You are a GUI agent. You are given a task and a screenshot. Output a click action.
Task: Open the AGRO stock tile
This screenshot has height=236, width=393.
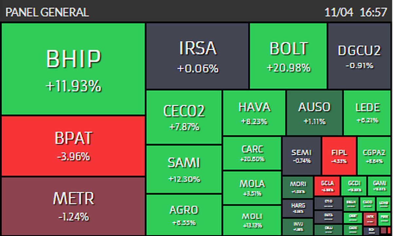[184, 214]
